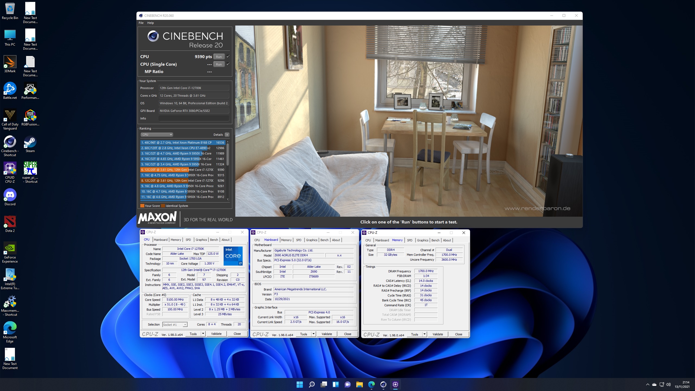Open the Recycle Bin desktop icon

tap(10, 11)
